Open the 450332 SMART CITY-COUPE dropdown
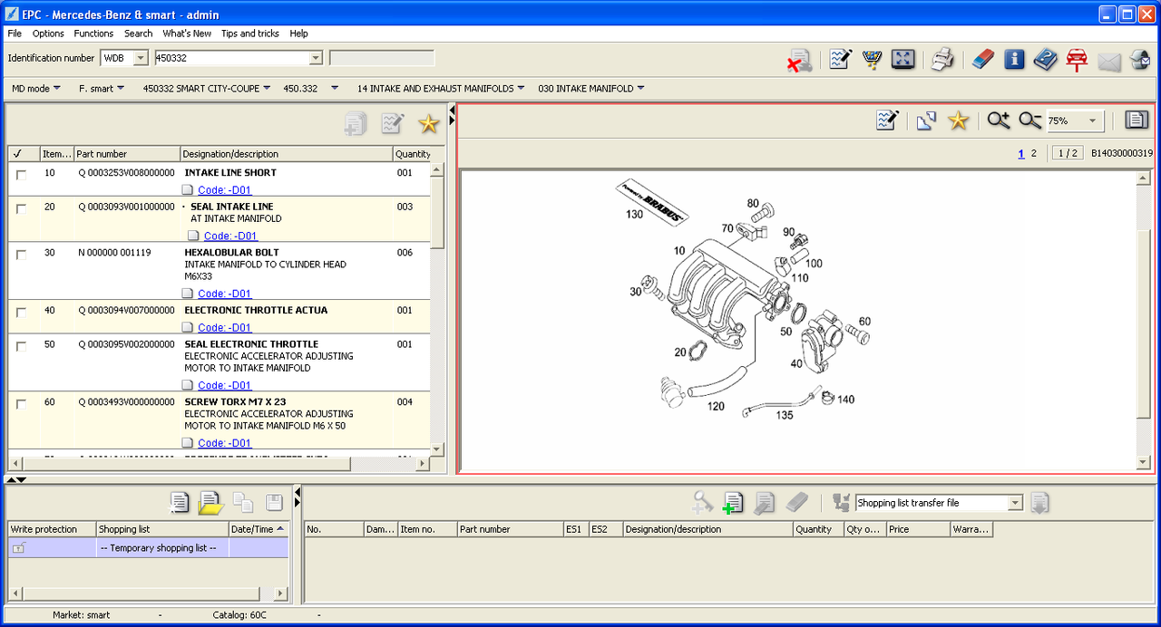 [207, 89]
